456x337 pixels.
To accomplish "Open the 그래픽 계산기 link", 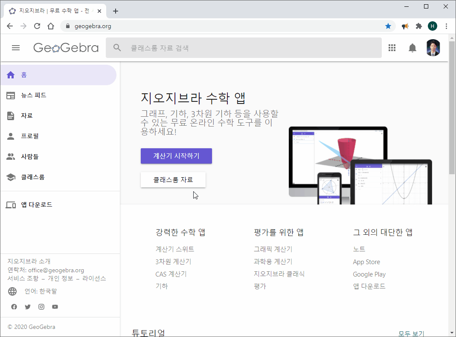I will (x=273, y=249).
